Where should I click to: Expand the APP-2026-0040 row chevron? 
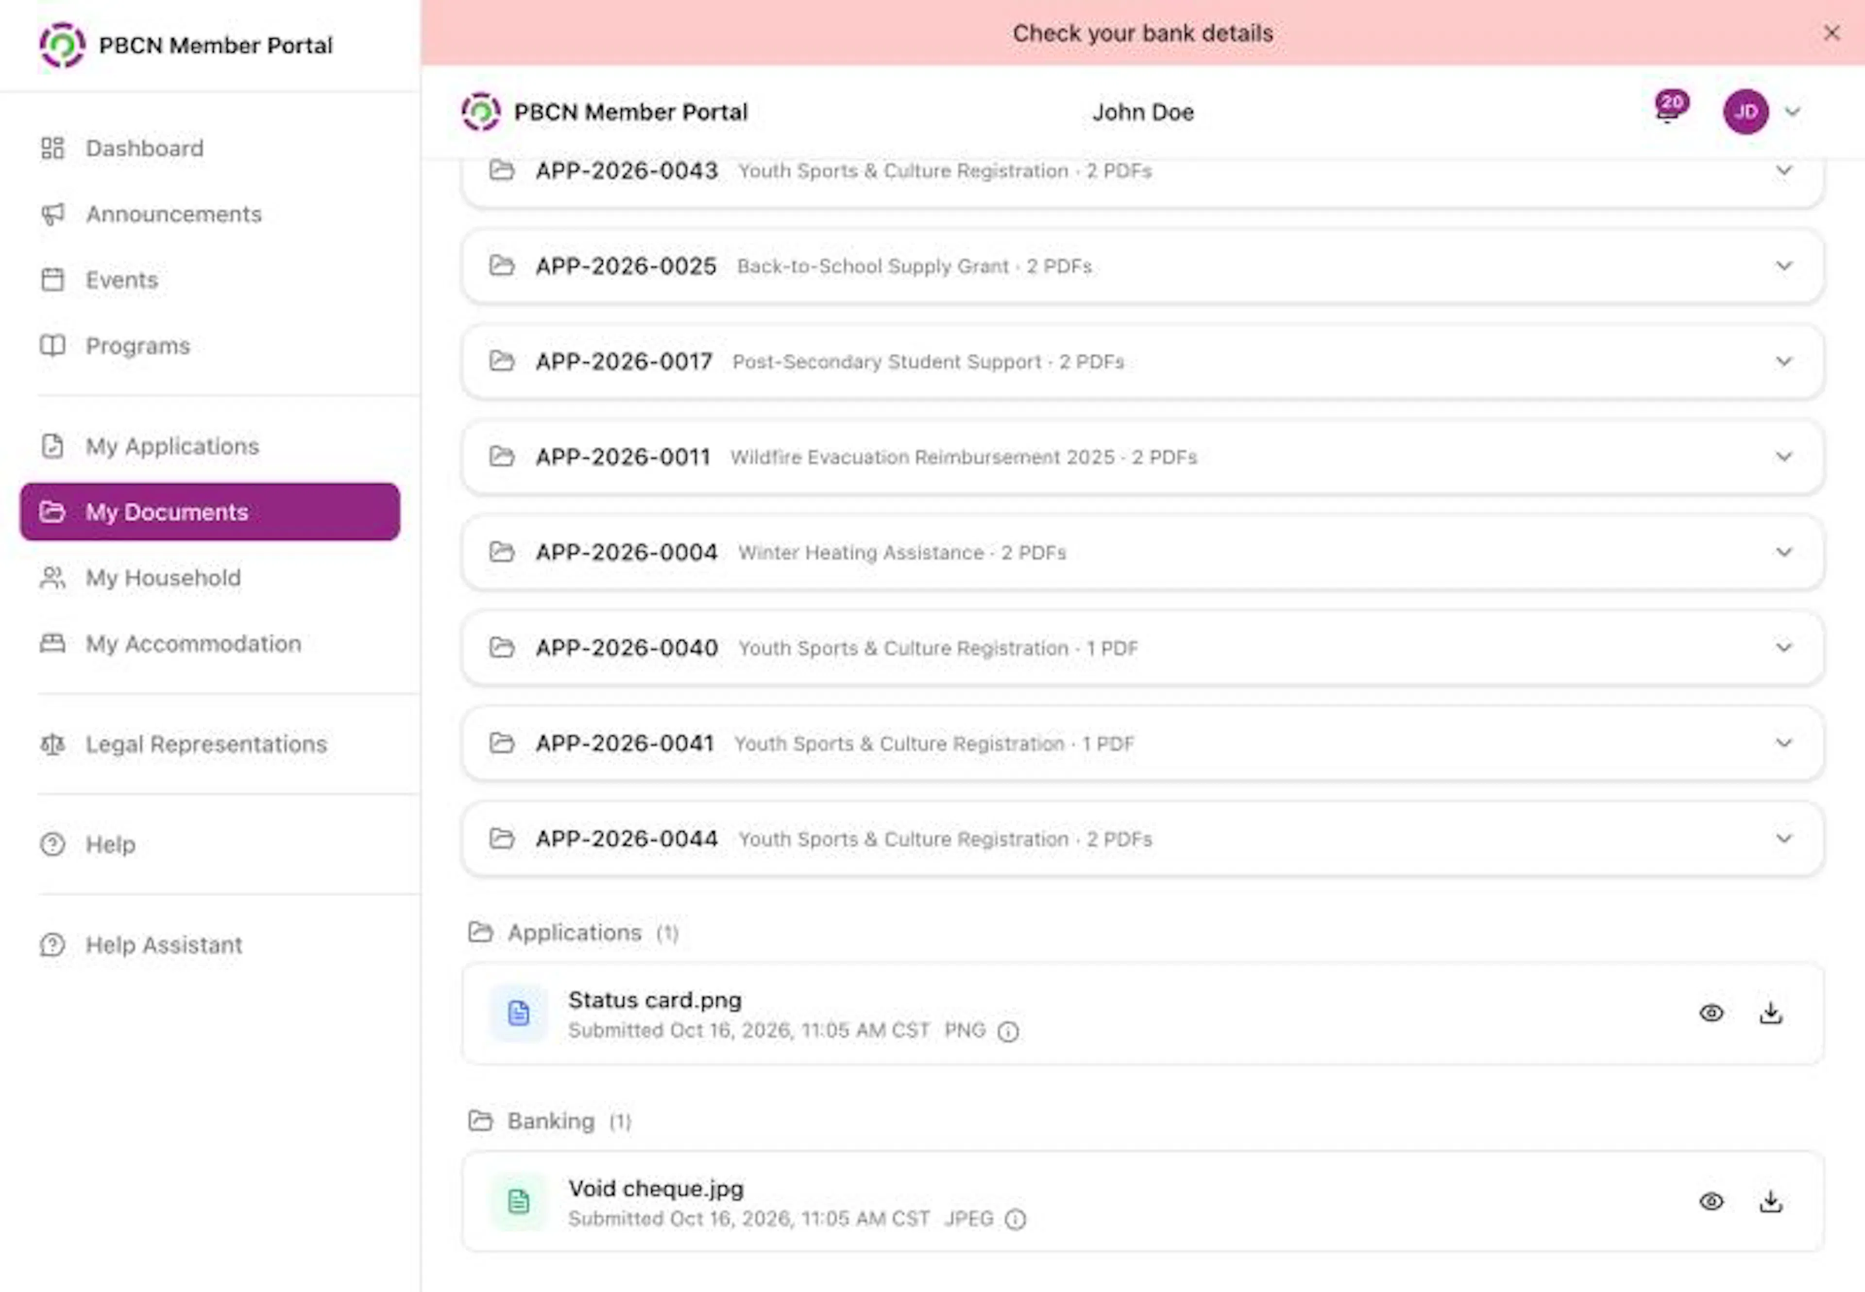(1783, 648)
